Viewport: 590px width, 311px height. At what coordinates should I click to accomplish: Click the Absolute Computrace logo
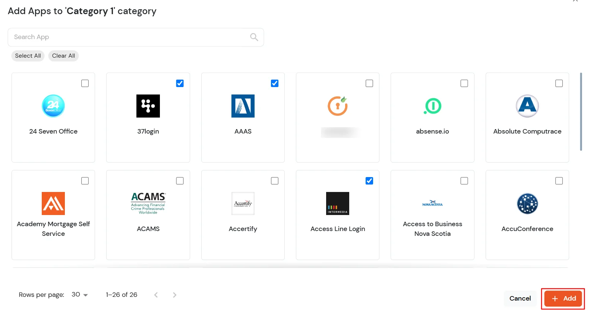pyautogui.click(x=527, y=106)
